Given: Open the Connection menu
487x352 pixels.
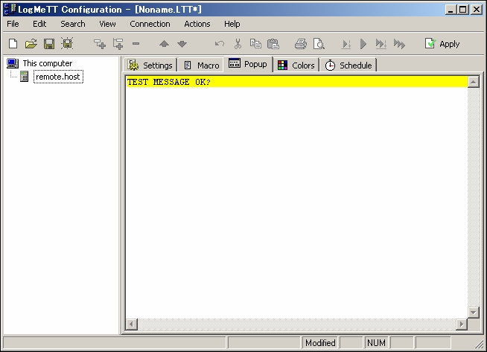Looking at the screenshot, I should coord(150,24).
